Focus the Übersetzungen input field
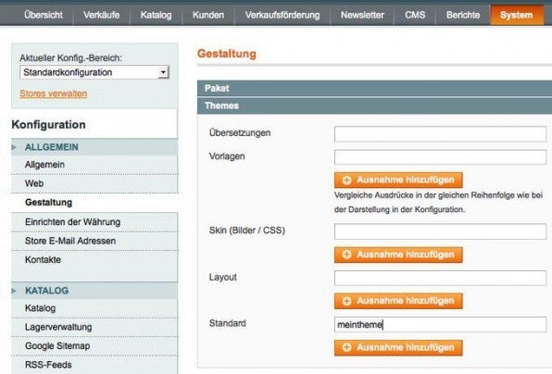 [440, 134]
